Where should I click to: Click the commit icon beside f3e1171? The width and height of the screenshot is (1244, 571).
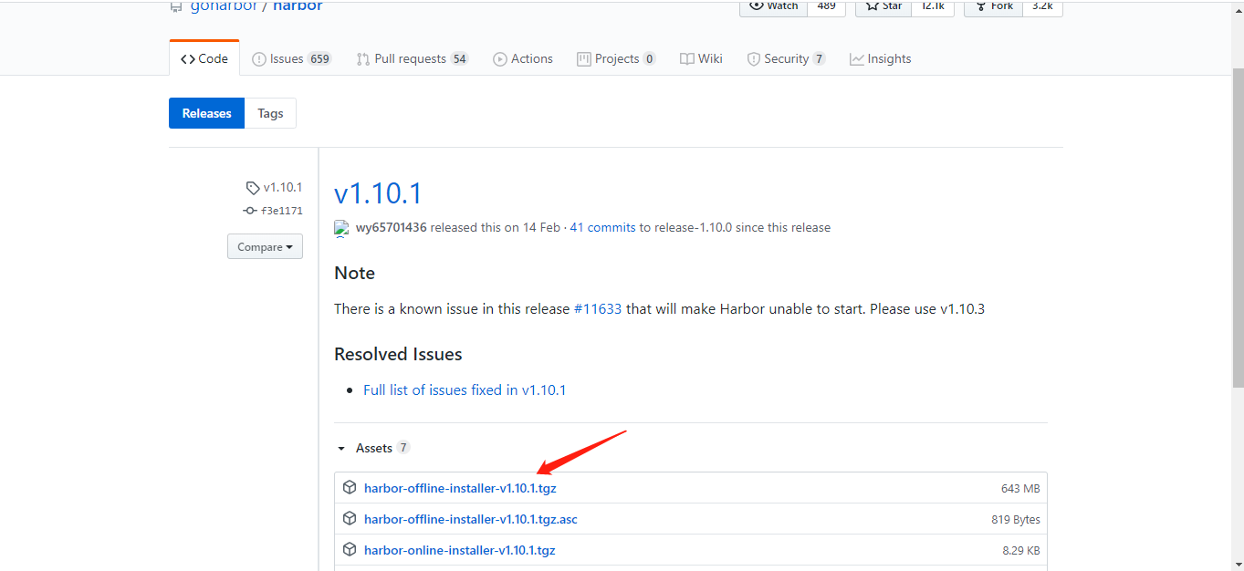[x=250, y=211]
